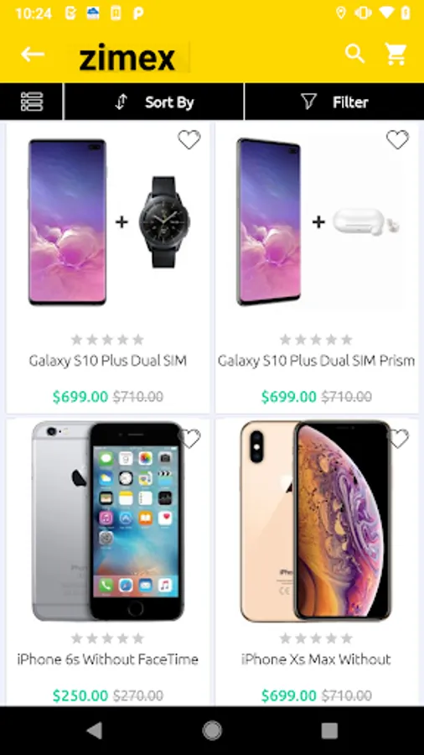Switch to list view layout icon

tap(32, 102)
